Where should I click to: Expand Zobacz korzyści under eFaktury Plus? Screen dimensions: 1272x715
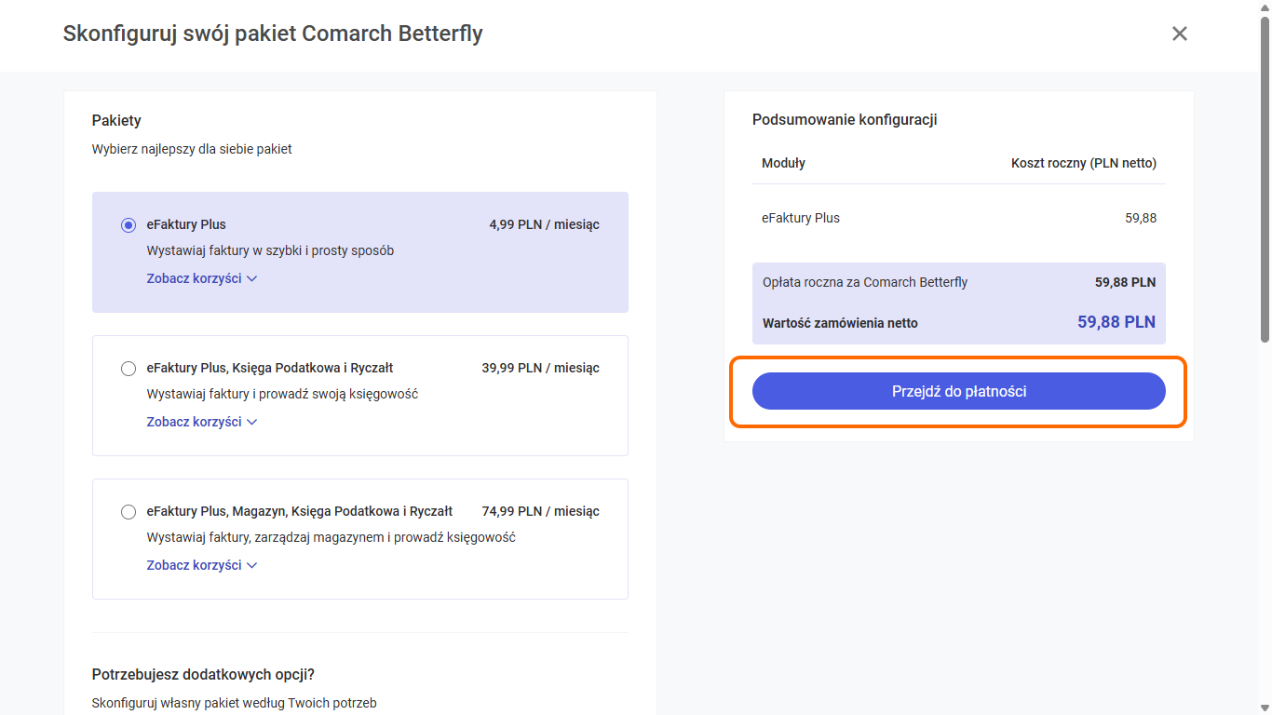pyautogui.click(x=194, y=278)
